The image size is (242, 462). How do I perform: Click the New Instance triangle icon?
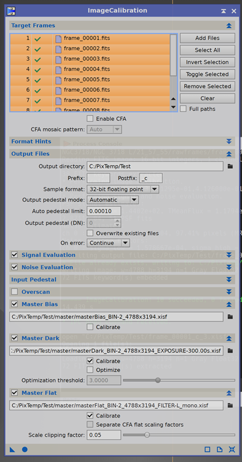coord(12,449)
